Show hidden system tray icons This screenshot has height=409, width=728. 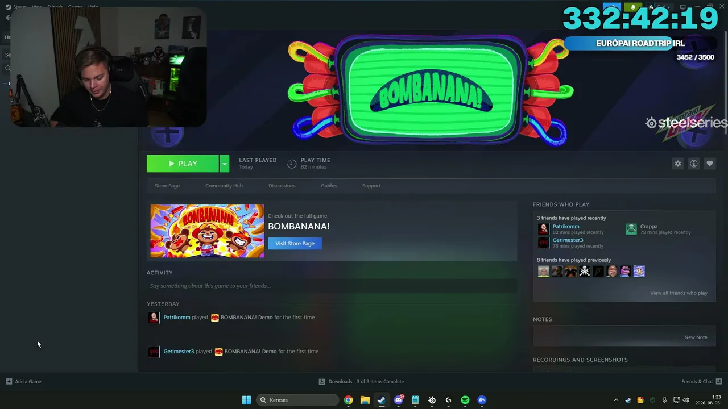tap(615, 400)
